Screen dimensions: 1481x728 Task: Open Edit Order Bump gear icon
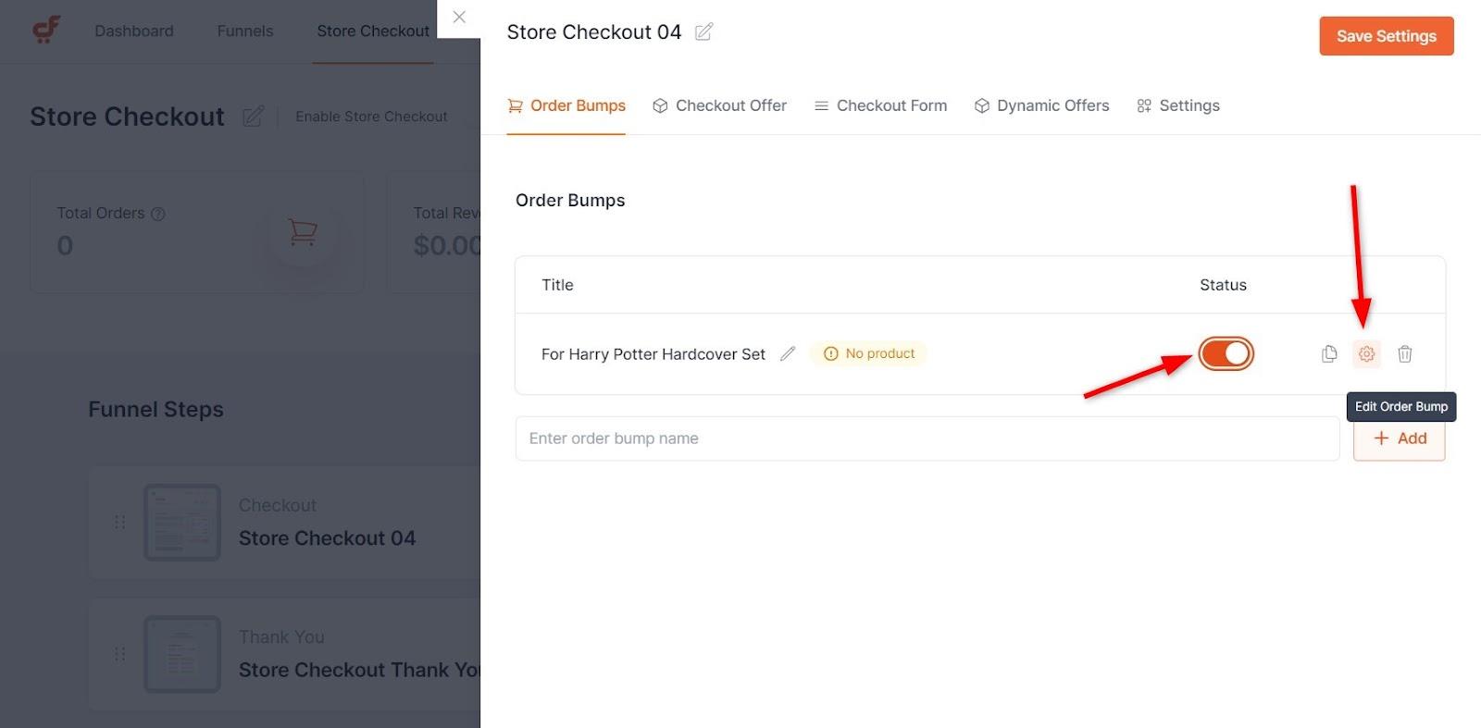coord(1366,353)
